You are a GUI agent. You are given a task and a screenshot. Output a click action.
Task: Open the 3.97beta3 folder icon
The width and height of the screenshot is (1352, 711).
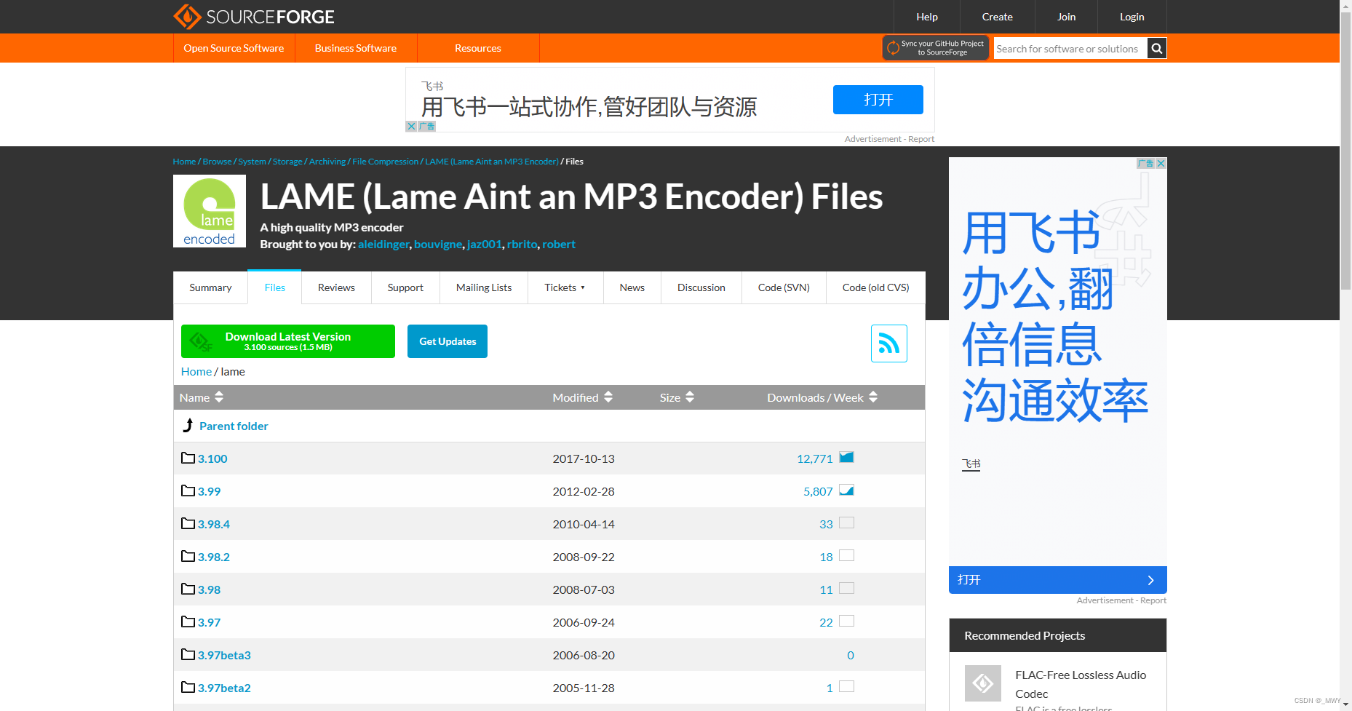pos(188,654)
